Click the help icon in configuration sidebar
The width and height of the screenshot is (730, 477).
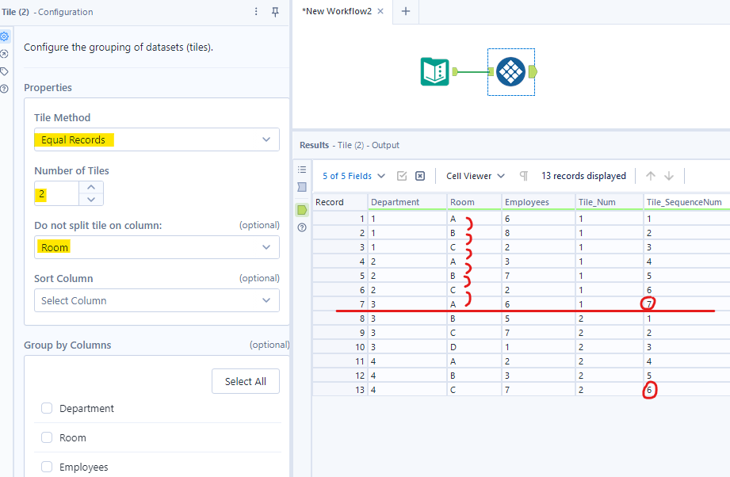5,88
